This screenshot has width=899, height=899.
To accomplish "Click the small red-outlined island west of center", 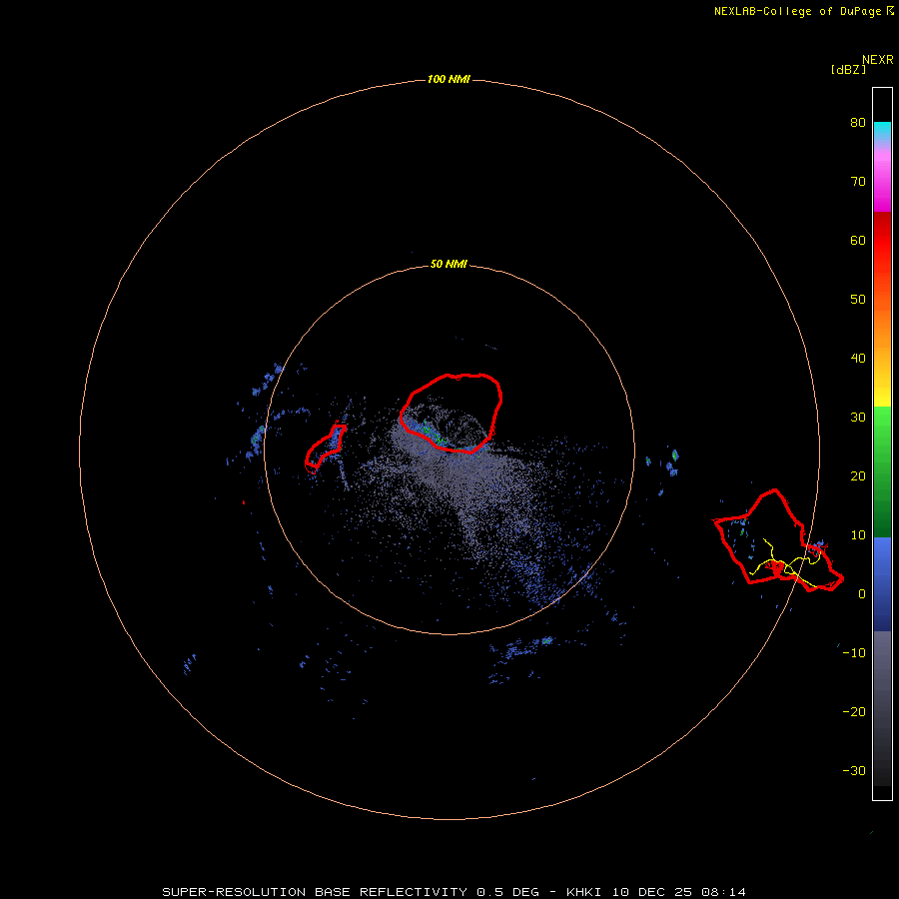I will (x=325, y=449).
